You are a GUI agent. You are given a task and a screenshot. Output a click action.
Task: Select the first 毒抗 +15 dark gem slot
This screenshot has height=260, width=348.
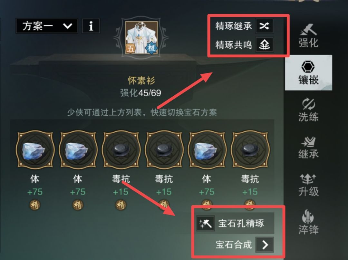tap(121, 150)
